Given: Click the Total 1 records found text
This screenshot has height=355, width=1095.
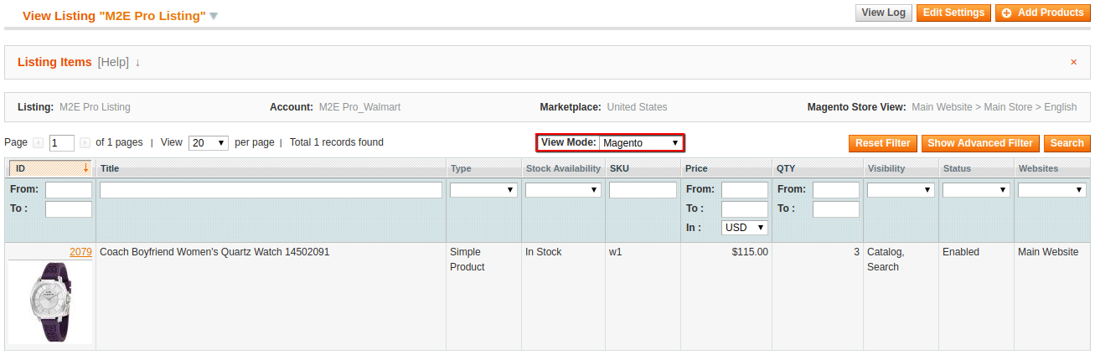Looking at the screenshot, I should (x=337, y=142).
